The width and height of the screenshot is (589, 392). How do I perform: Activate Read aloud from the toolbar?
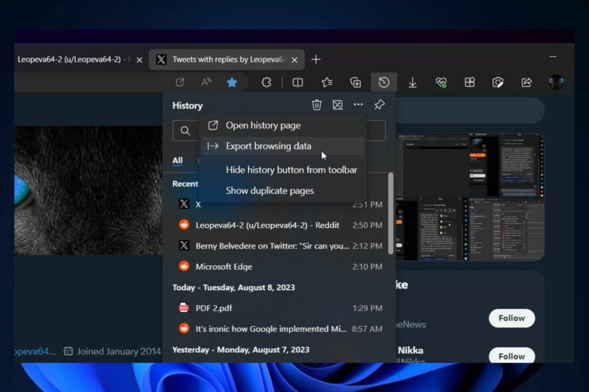coord(205,82)
